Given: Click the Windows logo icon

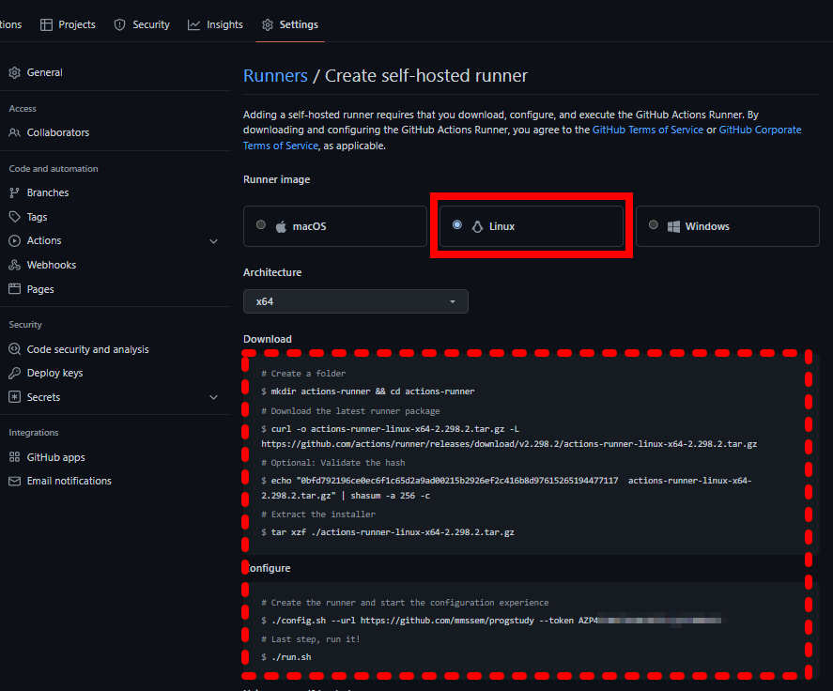Looking at the screenshot, I should (x=673, y=227).
